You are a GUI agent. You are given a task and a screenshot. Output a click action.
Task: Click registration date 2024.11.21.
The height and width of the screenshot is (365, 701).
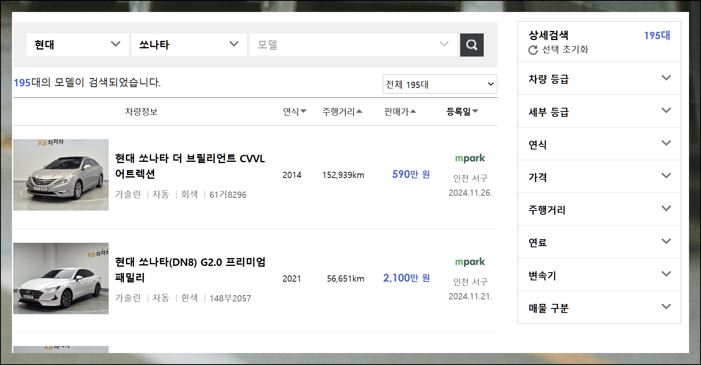tap(470, 296)
